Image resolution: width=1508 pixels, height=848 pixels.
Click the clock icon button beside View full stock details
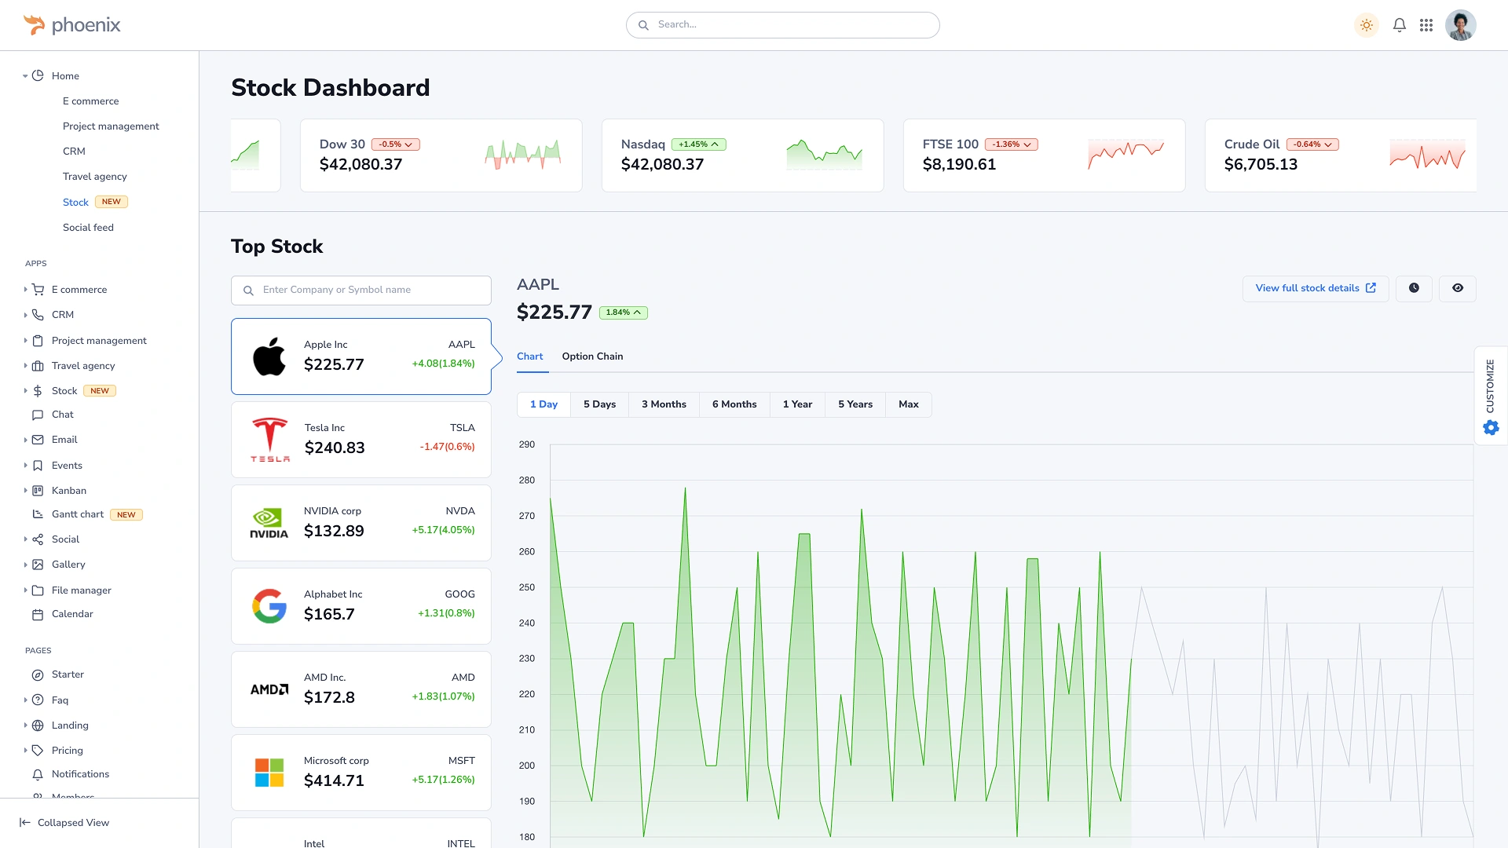click(x=1414, y=288)
